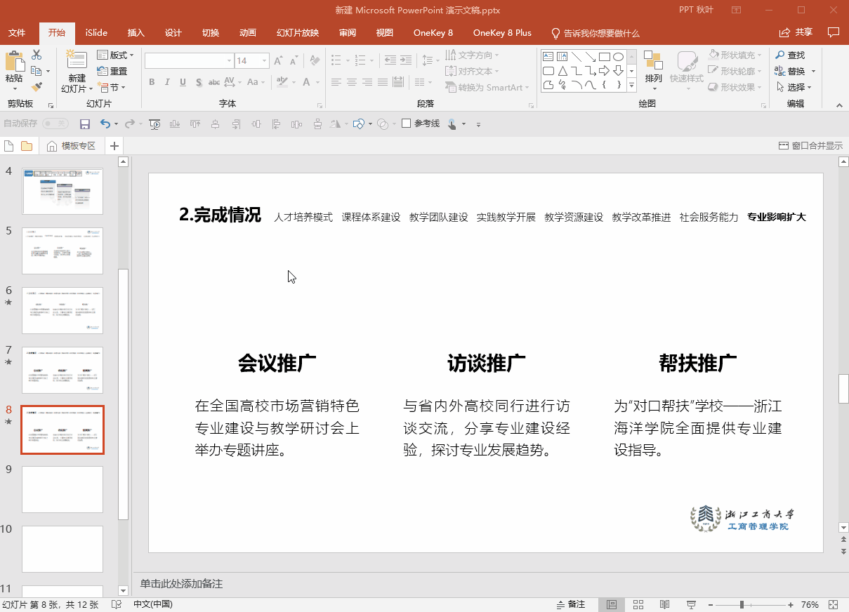849x612 pixels.
Task: Toggle the AutoSave 自动保存 switch
Action: [55, 124]
